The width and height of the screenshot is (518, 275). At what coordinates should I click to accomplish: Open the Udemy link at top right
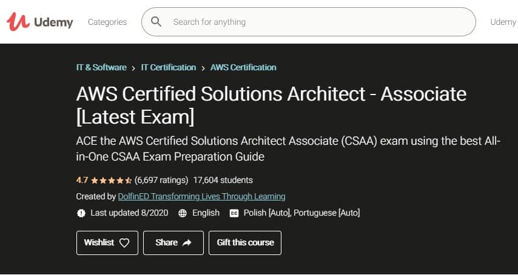[503, 22]
